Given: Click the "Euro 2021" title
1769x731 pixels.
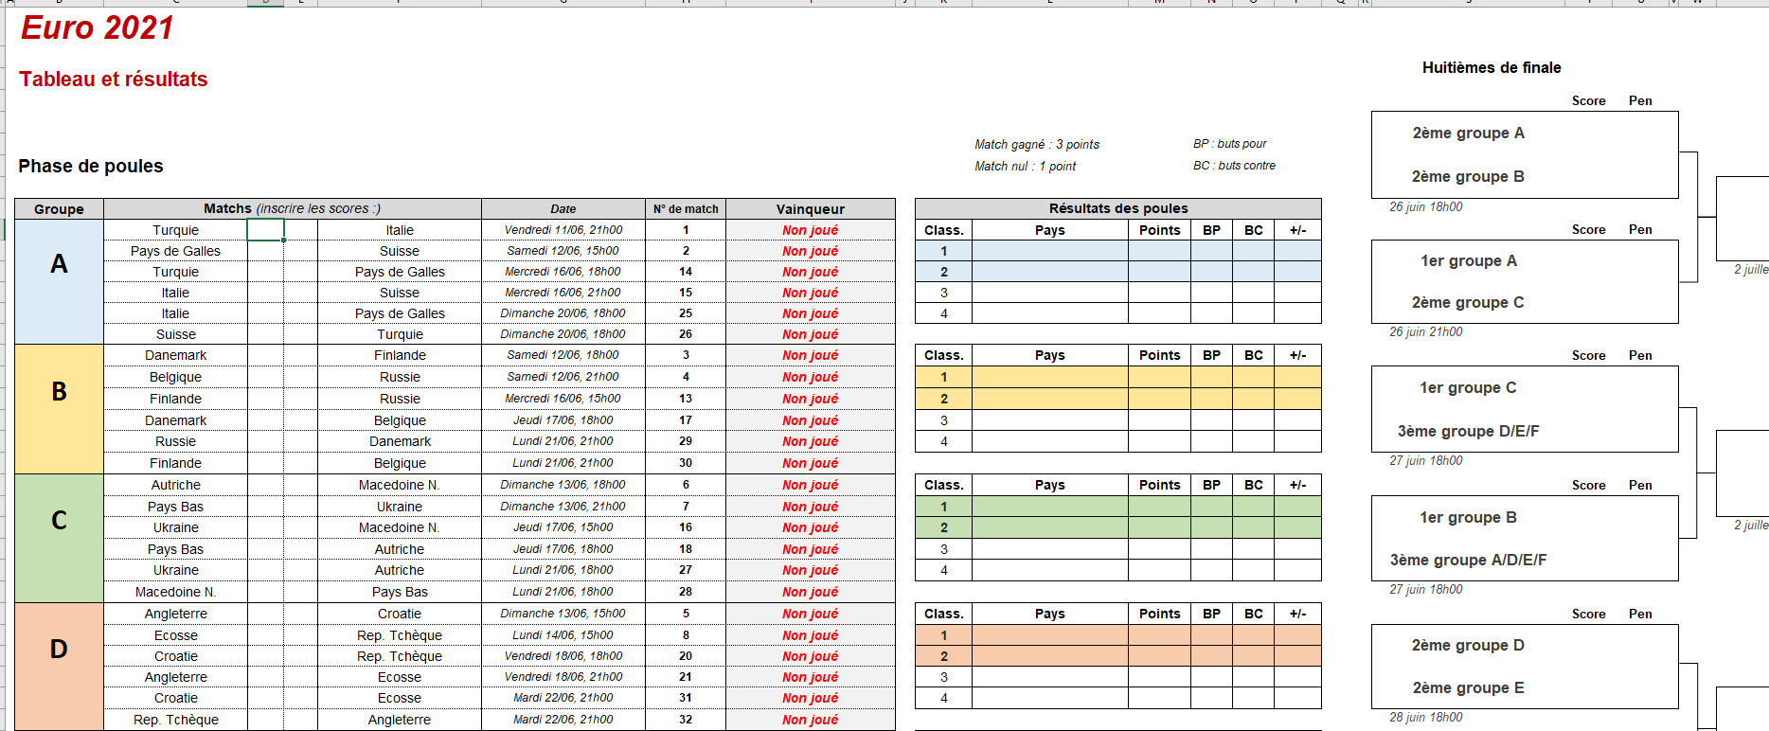Looking at the screenshot, I should tap(98, 28).
